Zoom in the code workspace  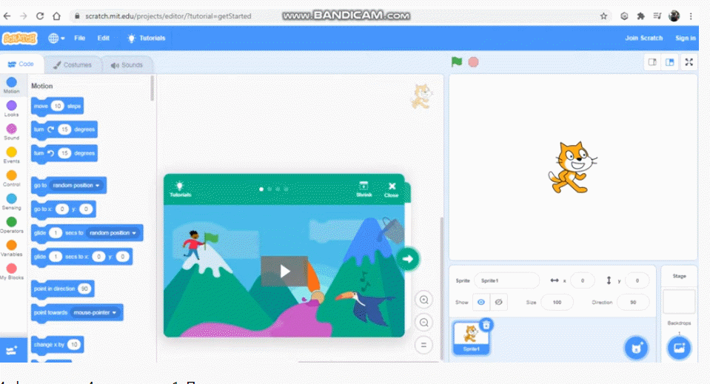[423, 300]
